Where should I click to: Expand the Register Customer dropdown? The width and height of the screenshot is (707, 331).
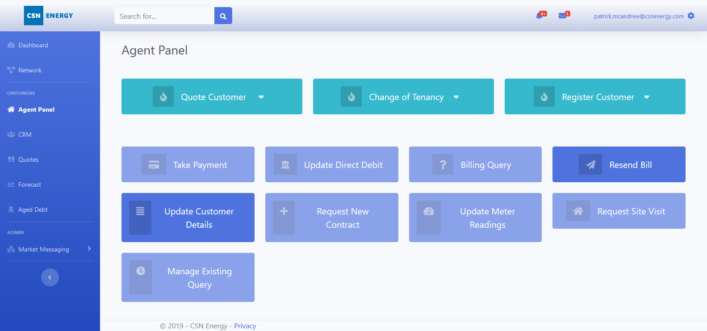click(x=646, y=97)
